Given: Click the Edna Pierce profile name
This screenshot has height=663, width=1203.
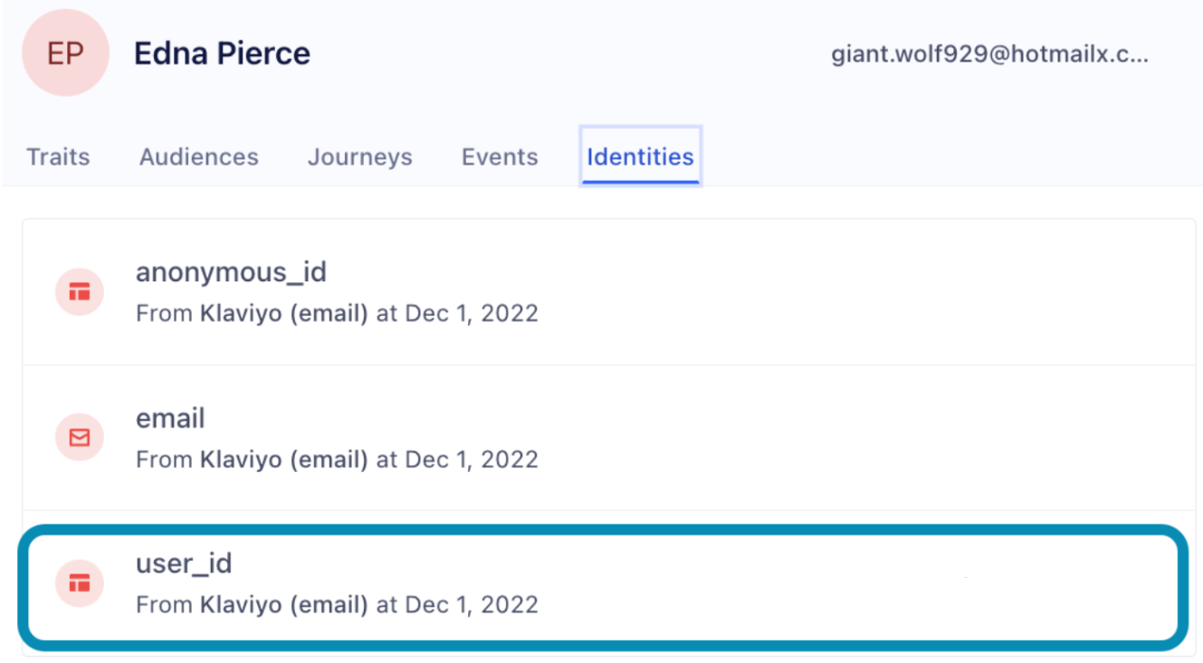Looking at the screenshot, I should [x=222, y=53].
